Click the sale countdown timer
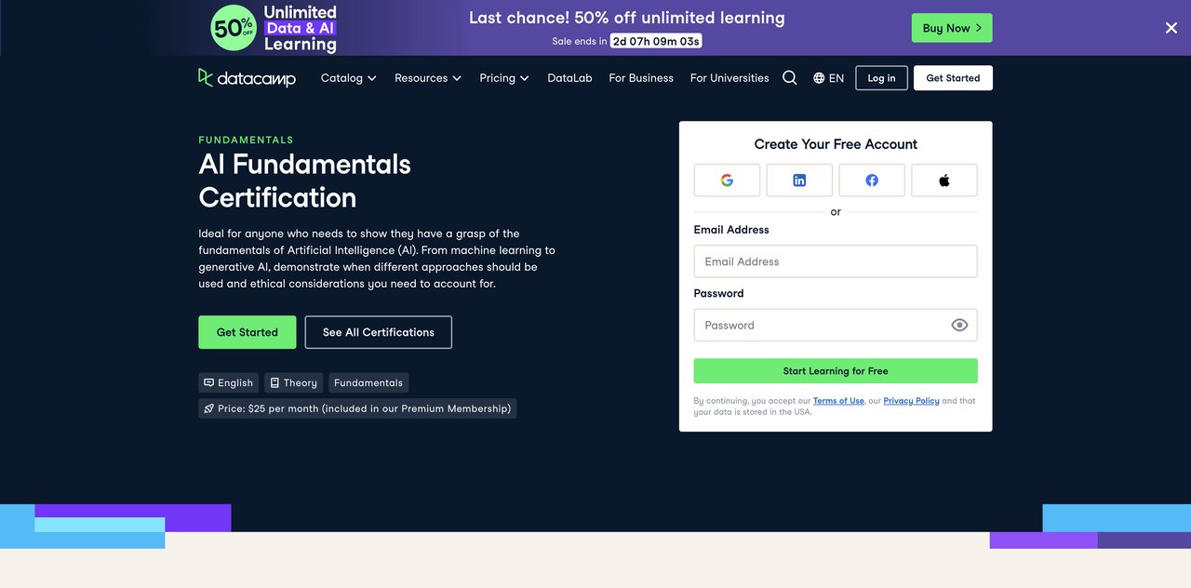The image size is (1191, 588). pos(656,41)
